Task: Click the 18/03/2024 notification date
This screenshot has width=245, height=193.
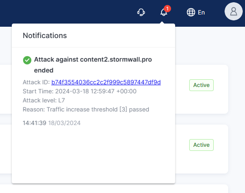Action: pyautogui.click(x=64, y=123)
